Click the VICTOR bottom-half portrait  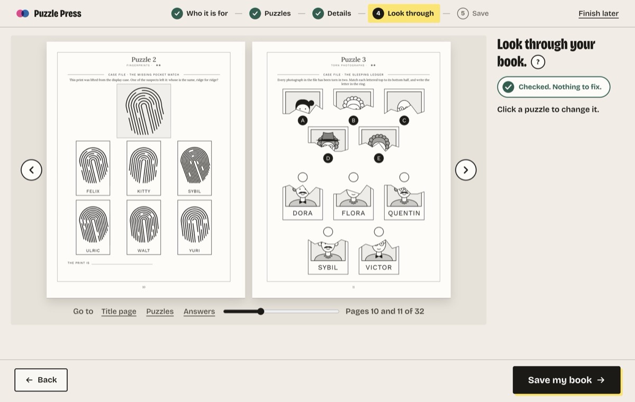coord(379,257)
